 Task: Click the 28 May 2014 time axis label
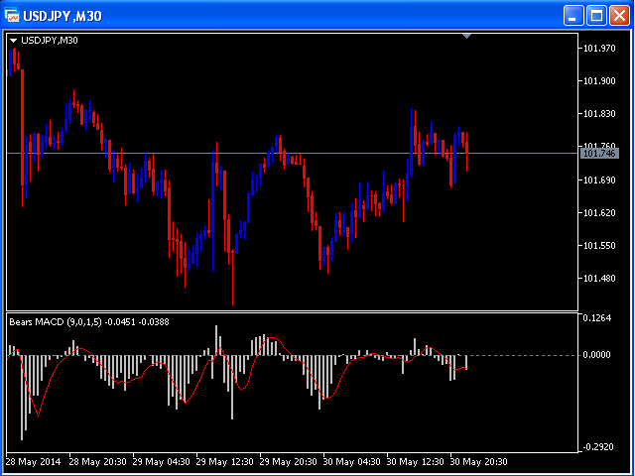pos(33,462)
